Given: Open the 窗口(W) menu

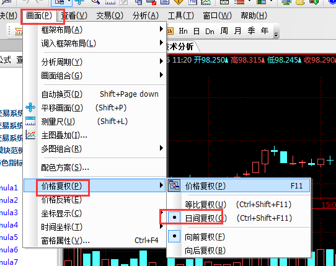Looking at the screenshot, I should (218, 16).
